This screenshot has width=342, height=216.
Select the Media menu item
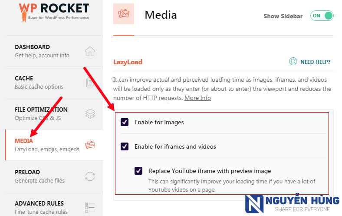pyautogui.click(x=54, y=145)
